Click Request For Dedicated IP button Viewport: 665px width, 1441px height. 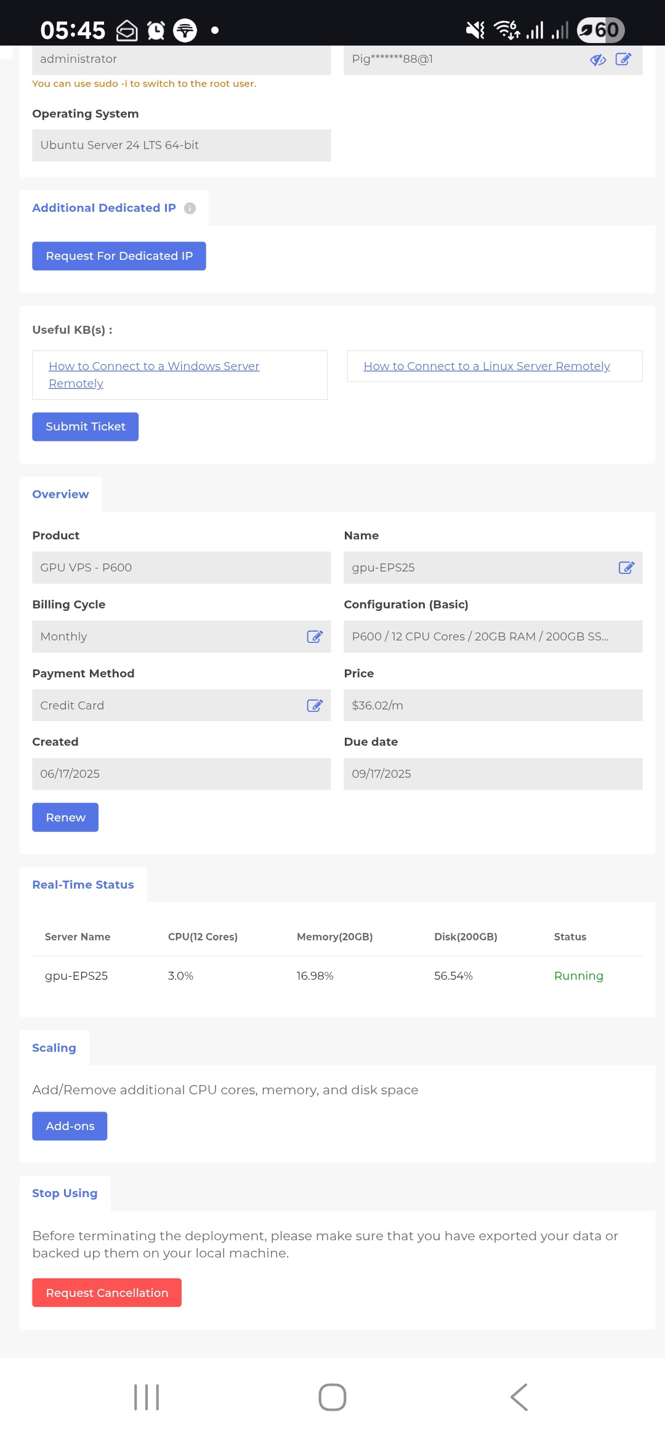pyautogui.click(x=119, y=256)
